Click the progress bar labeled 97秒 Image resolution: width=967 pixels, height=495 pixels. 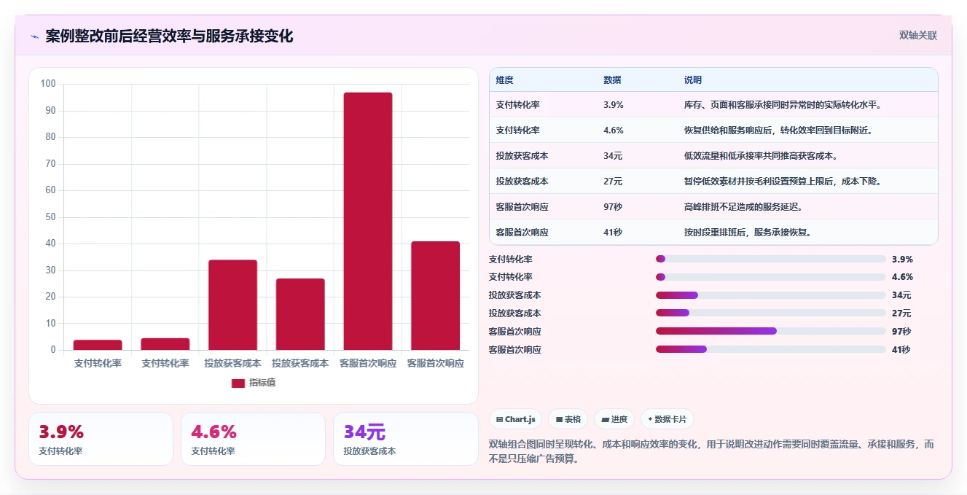click(771, 331)
